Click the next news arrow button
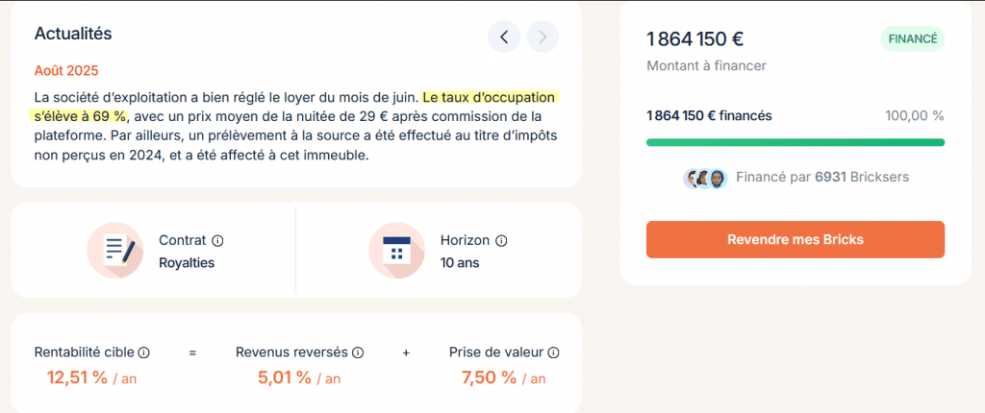 543,37
